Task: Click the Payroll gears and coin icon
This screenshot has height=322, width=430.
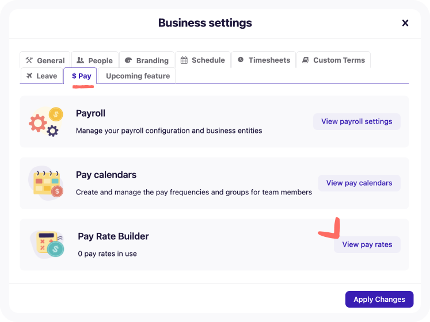Action: [x=46, y=121]
